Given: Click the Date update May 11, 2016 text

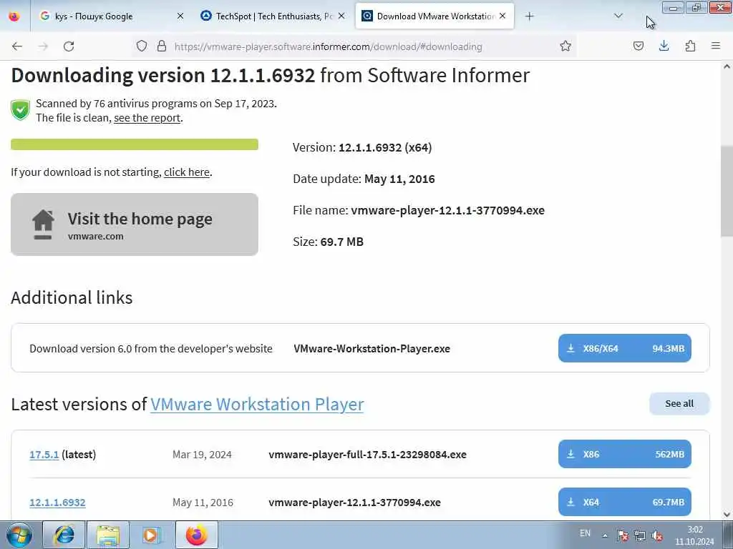Looking at the screenshot, I should [364, 179].
